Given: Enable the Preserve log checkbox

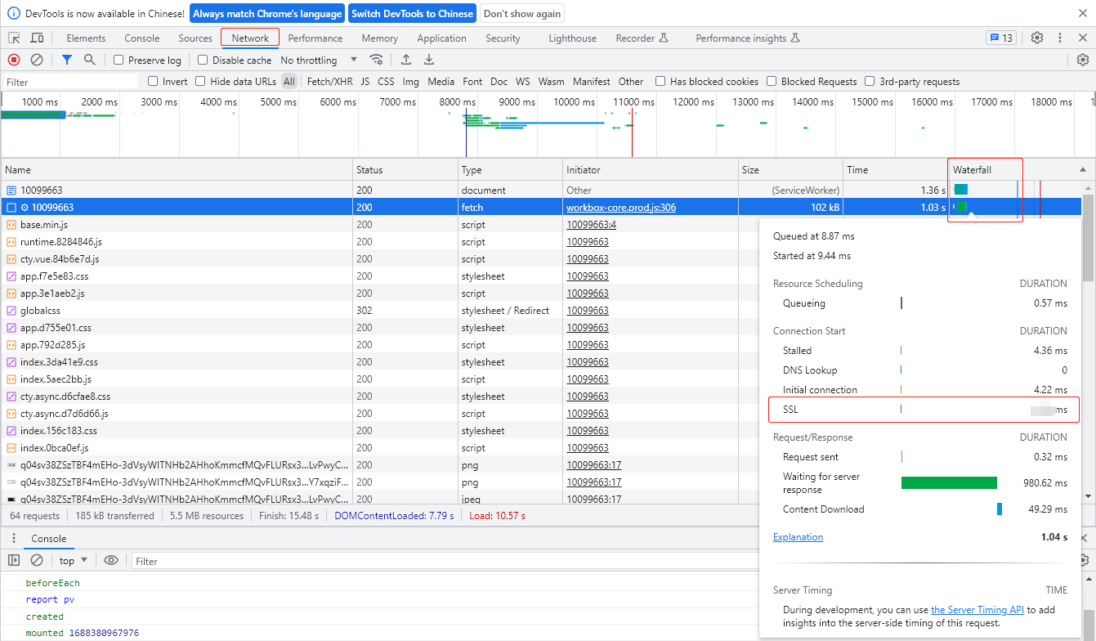Looking at the screenshot, I should coord(119,61).
